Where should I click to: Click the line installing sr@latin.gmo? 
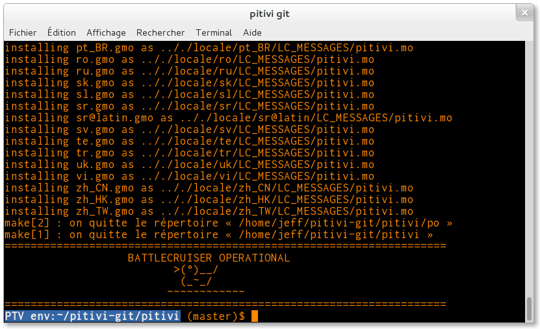228,118
